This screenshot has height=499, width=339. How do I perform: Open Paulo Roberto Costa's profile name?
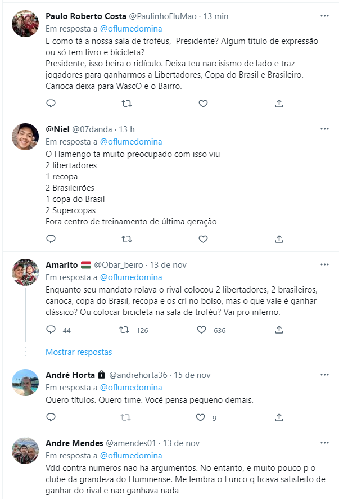tap(86, 16)
